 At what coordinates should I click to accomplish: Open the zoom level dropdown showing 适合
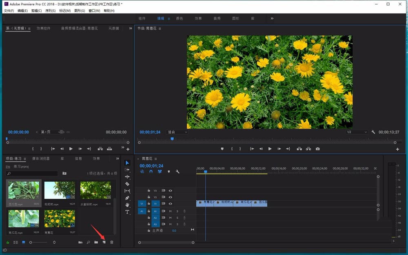pyautogui.click(x=177, y=132)
